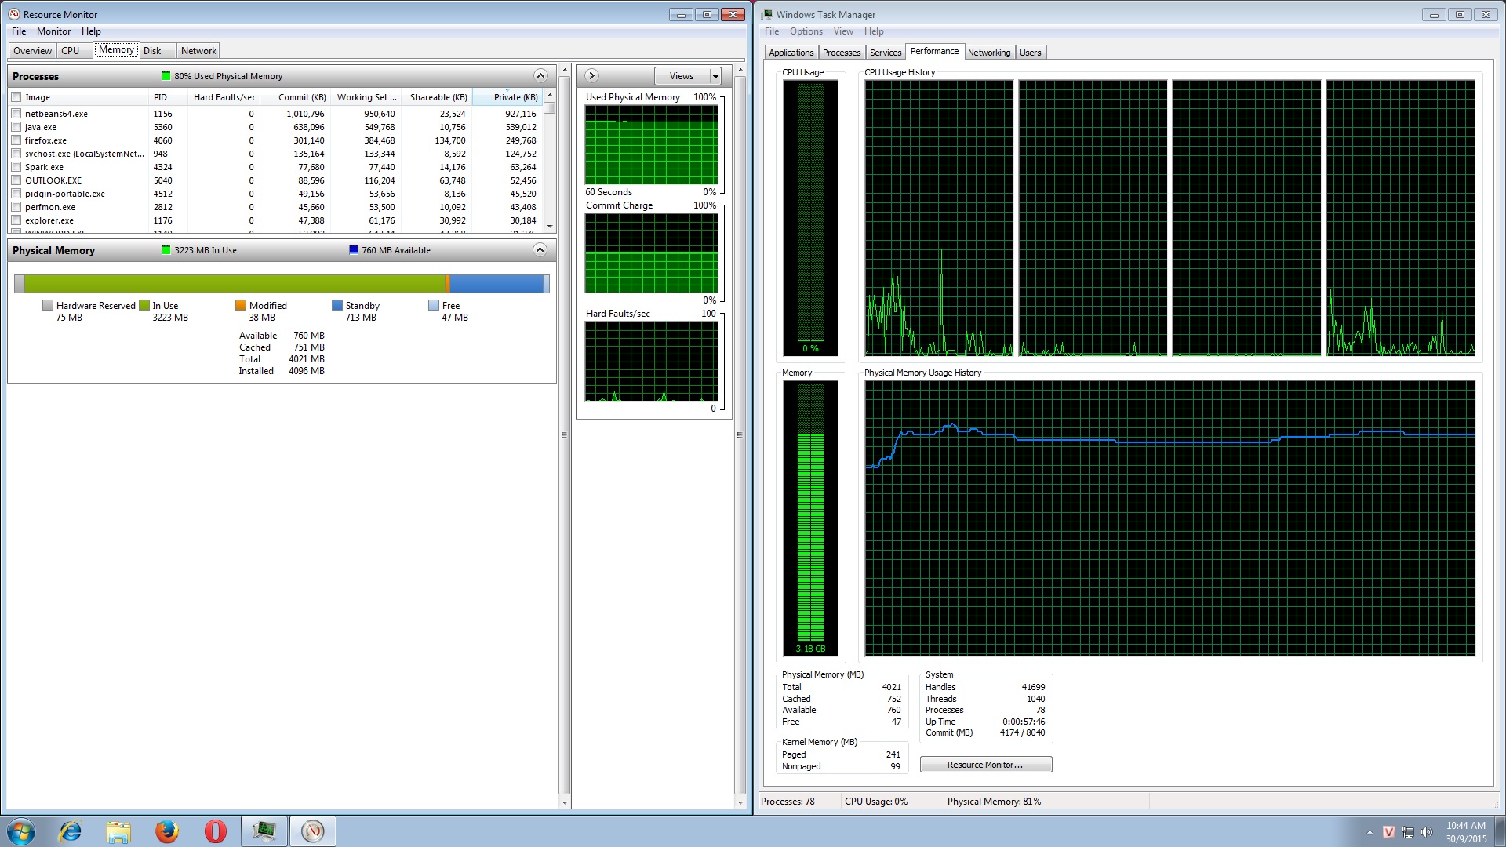Select the explorer.exe process row

276,220
